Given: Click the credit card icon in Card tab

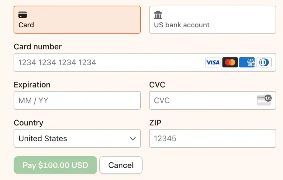Looking at the screenshot, I should tap(23, 15).
